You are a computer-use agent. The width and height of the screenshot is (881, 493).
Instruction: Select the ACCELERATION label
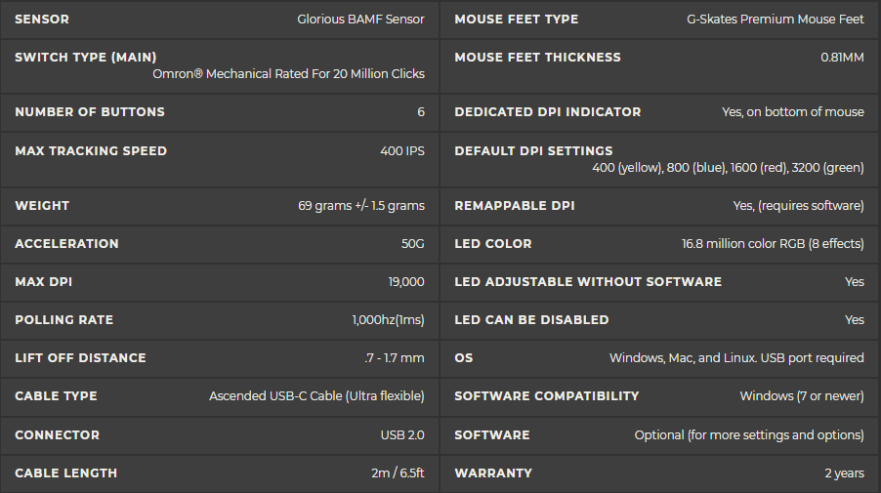pos(66,244)
